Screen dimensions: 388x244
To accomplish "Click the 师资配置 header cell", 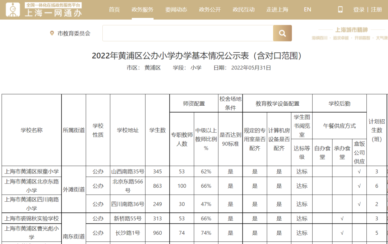I will (x=194, y=104).
